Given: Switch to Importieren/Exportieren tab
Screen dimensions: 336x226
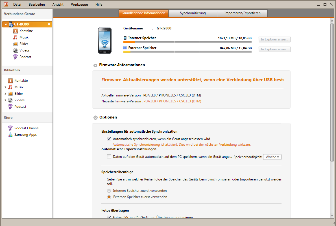Looking at the screenshot, I should click(243, 13).
